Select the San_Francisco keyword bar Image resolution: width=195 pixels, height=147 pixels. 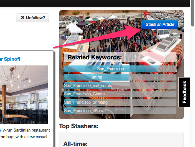pyautogui.click(x=120, y=69)
